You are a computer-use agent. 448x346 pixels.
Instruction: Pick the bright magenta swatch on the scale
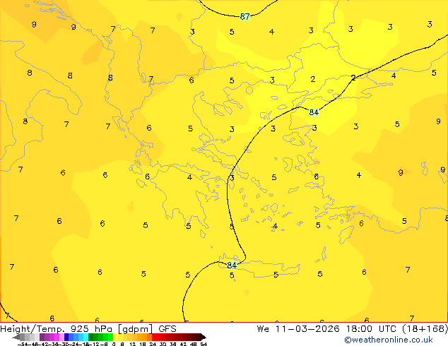pos(57,337)
